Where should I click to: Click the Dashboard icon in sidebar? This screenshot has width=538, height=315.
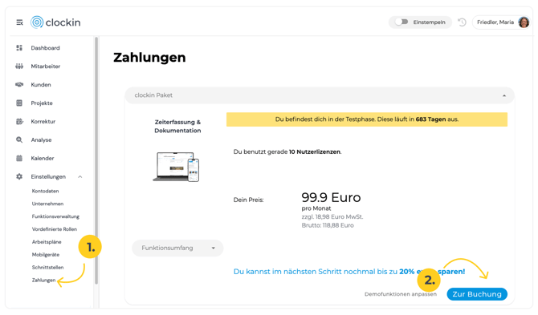(19, 48)
